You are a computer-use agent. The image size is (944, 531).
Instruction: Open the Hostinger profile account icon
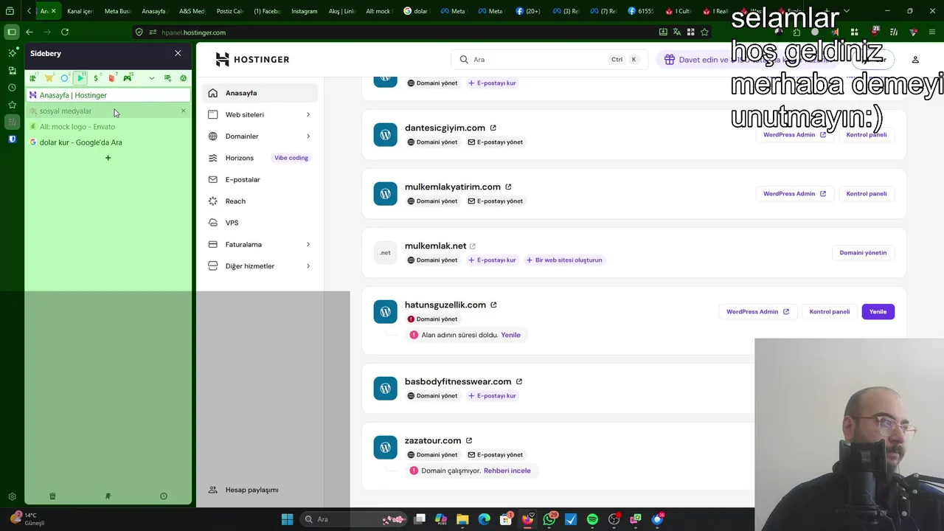(915, 60)
